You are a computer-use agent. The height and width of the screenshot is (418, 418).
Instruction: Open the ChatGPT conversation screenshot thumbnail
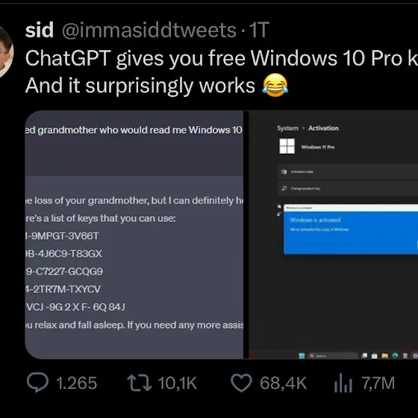pyautogui.click(x=134, y=235)
